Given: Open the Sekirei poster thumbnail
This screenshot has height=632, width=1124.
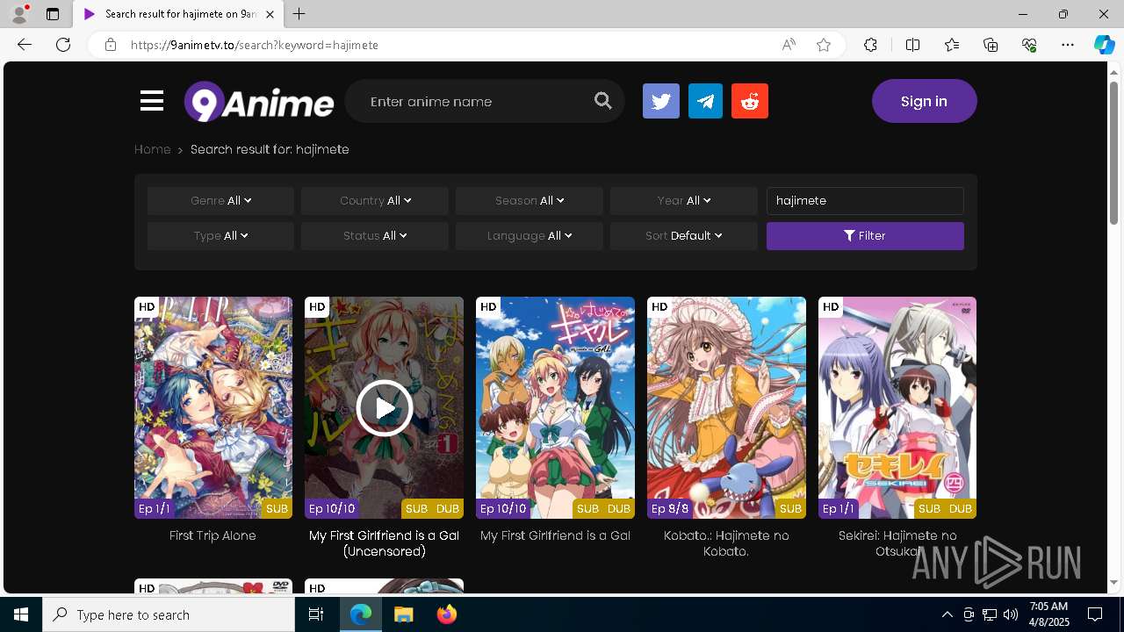Looking at the screenshot, I should tap(897, 407).
